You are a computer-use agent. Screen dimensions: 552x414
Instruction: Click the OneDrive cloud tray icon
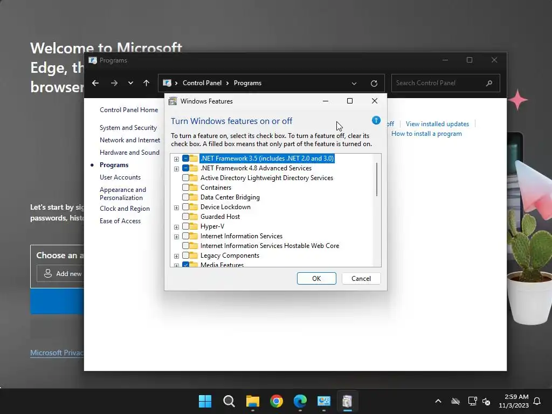[455, 401]
